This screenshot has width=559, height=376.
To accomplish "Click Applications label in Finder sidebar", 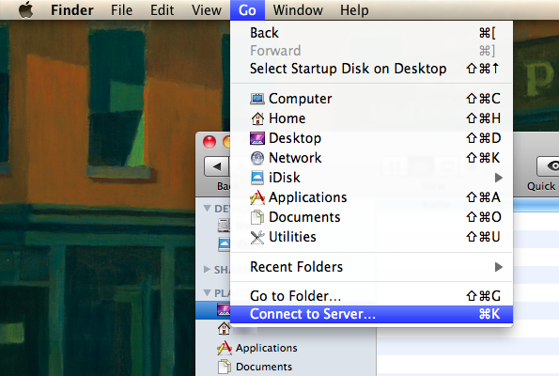I will click(266, 348).
